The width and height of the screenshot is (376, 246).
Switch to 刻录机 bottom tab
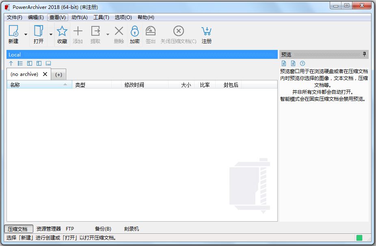[x=132, y=229]
